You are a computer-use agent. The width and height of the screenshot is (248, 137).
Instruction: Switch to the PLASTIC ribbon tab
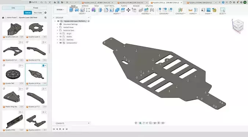click(124, 6)
